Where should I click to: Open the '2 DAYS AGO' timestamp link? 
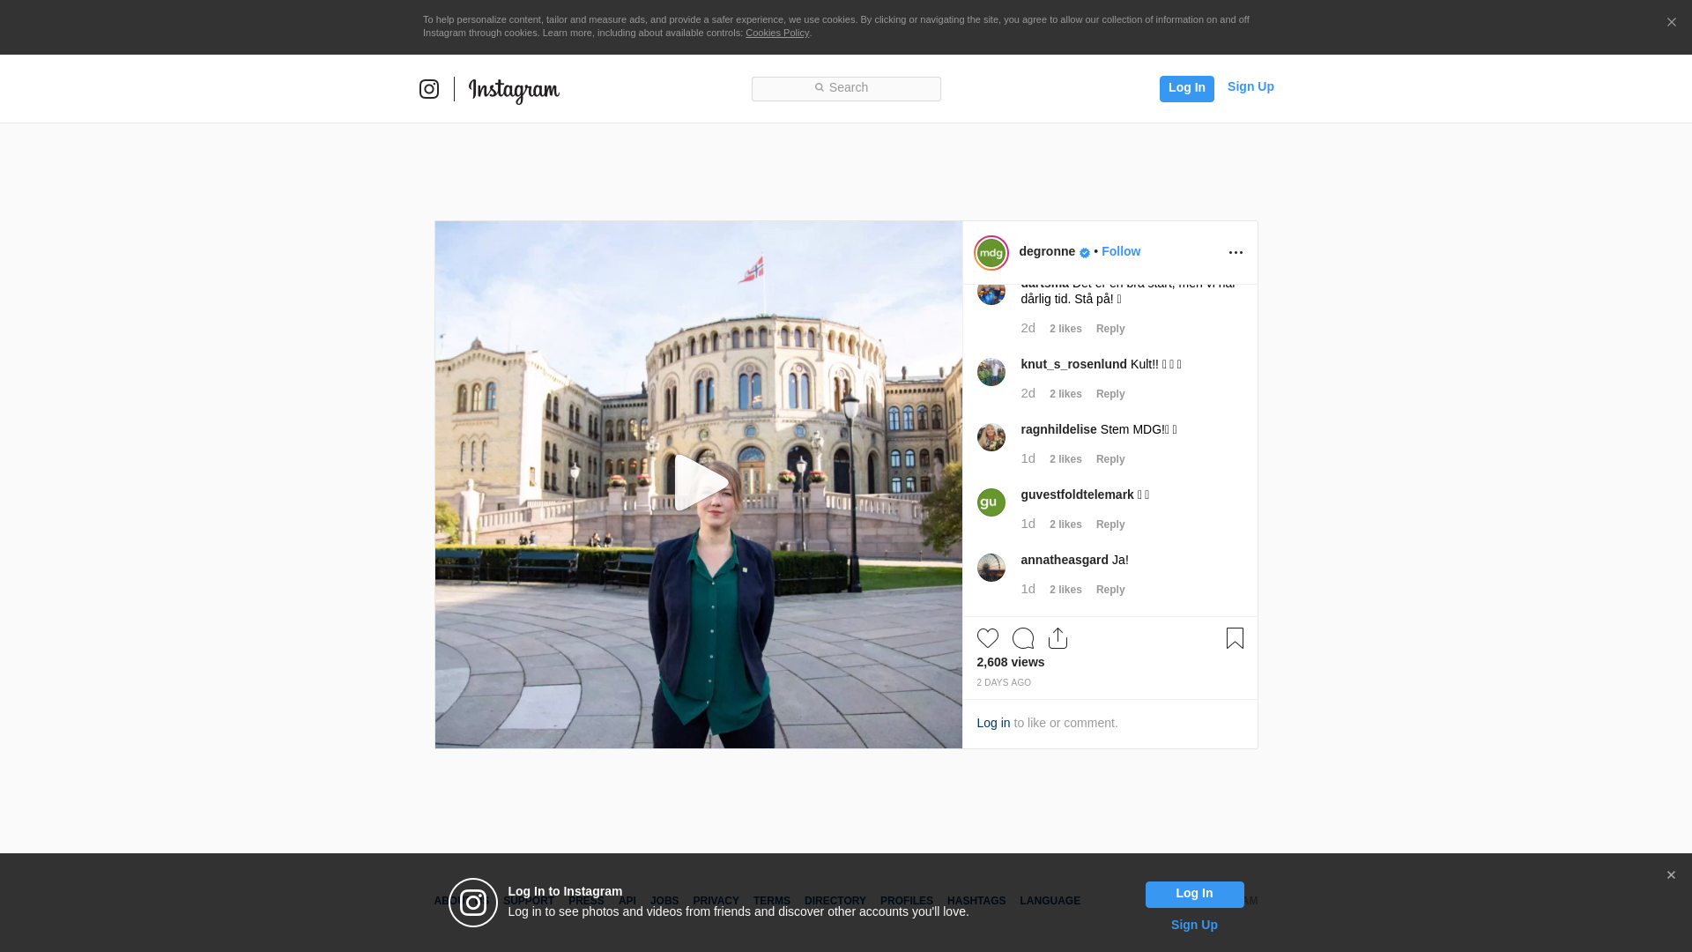[x=1004, y=683]
